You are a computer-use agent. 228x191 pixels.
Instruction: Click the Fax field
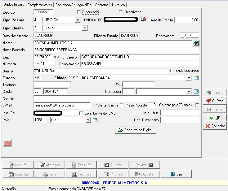[x=138, y=85]
